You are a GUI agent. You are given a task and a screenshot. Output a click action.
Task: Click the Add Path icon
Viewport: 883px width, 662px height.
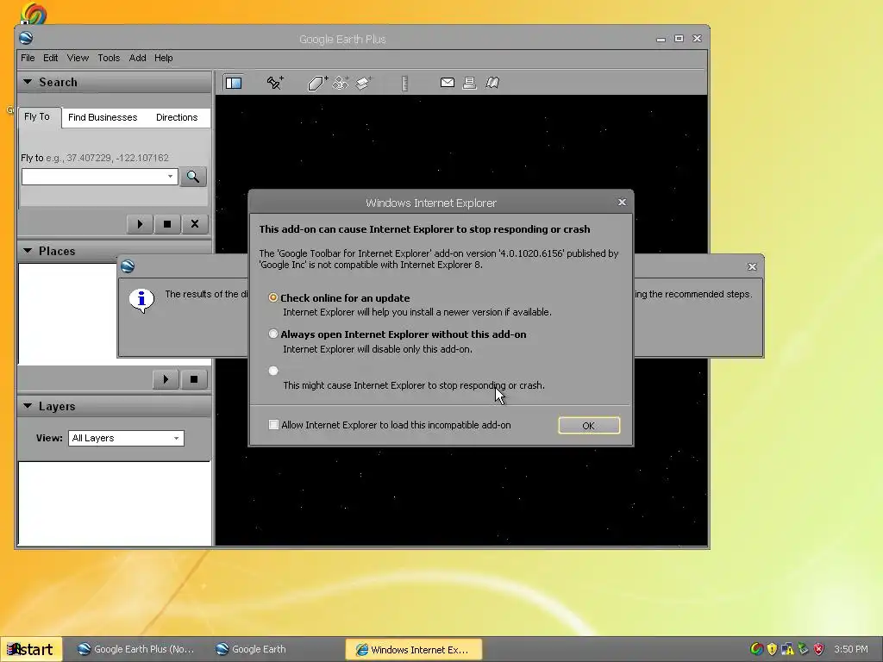341,83
